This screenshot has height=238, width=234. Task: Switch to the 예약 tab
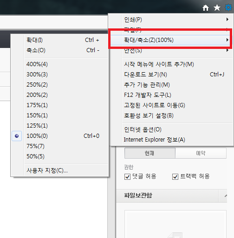201,153
